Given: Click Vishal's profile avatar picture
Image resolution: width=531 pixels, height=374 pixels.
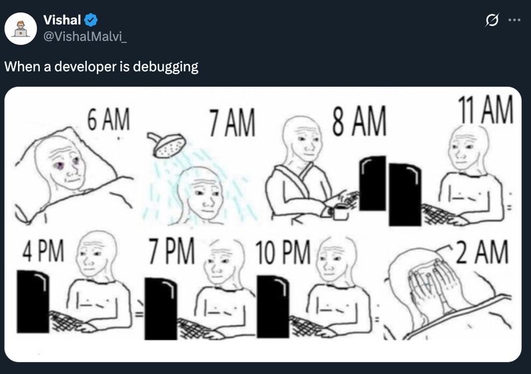Looking at the screenshot, I should (x=21, y=29).
